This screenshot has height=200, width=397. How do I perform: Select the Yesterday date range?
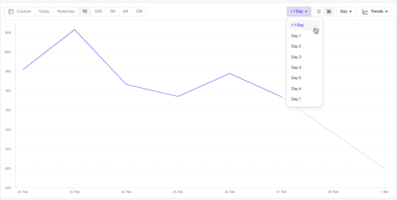(x=66, y=12)
